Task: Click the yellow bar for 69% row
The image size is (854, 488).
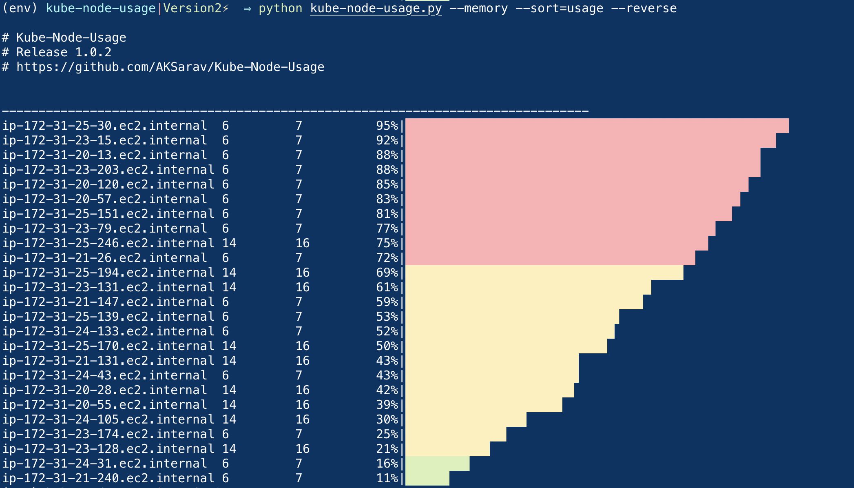Action: [x=544, y=273]
